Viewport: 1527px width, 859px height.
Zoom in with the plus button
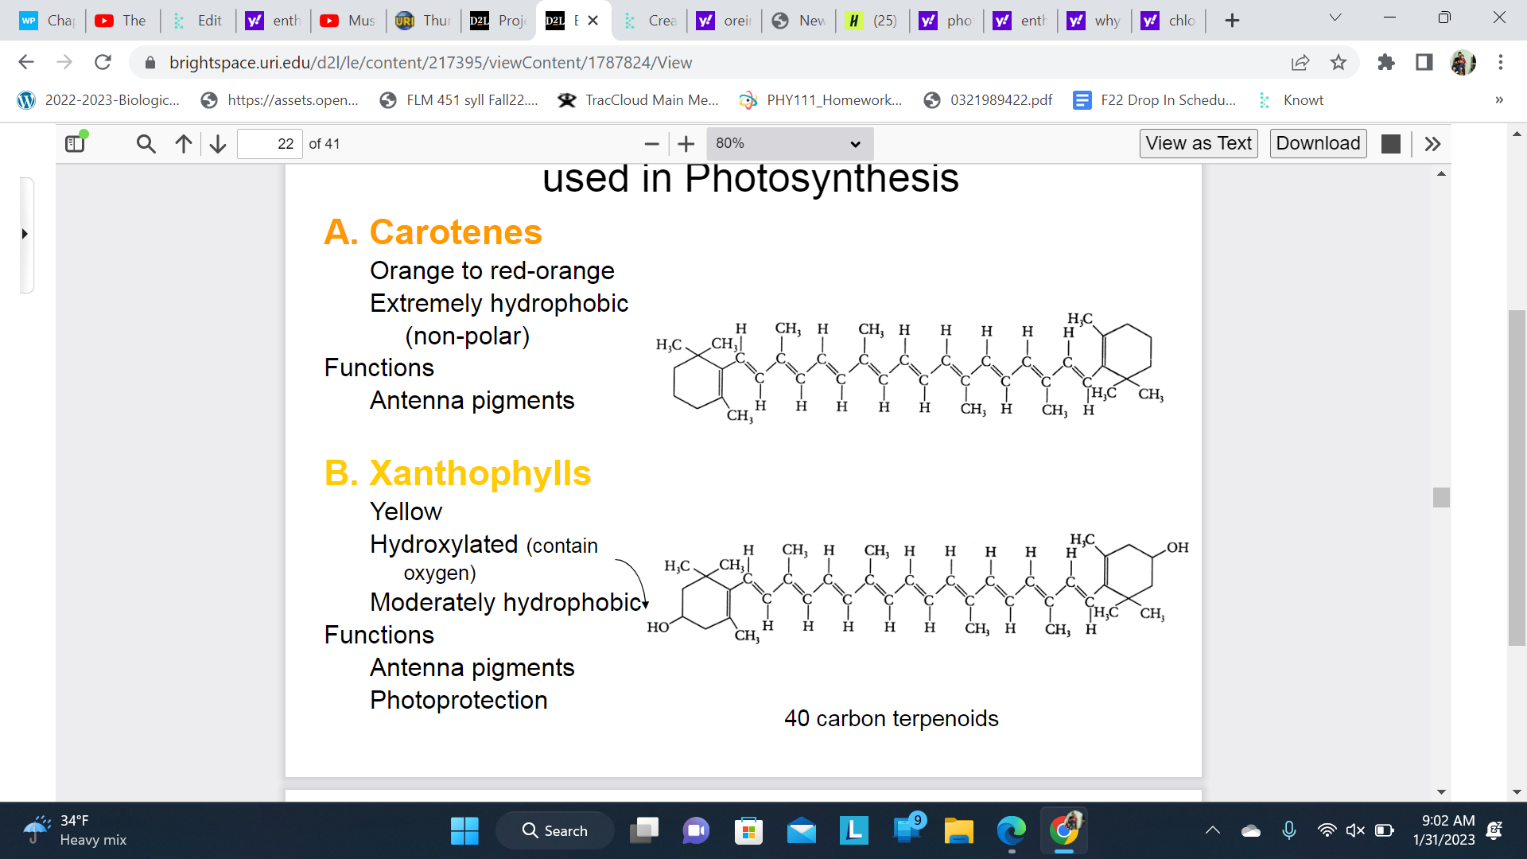pyautogui.click(x=686, y=143)
